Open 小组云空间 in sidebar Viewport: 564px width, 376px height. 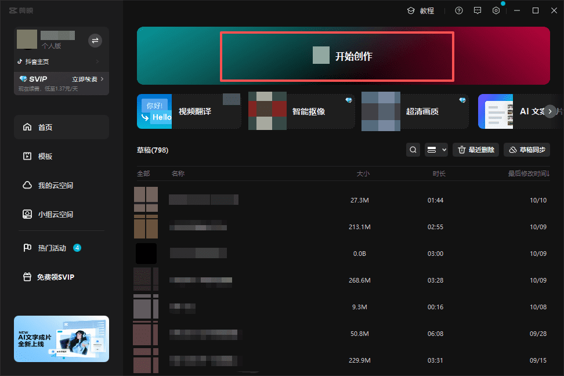(55, 214)
